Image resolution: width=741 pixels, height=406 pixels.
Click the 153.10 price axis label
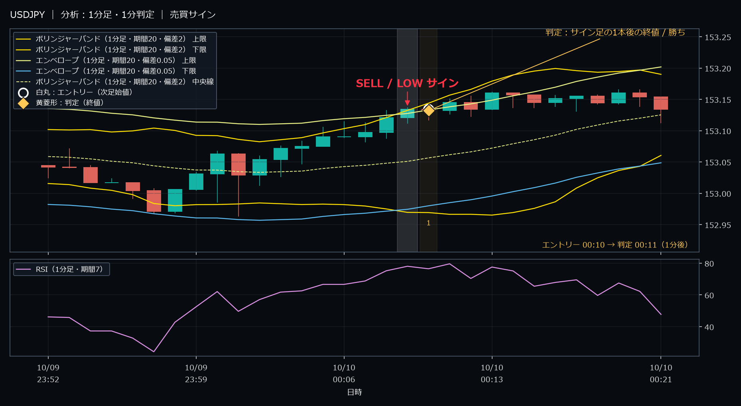(x=718, y=131)
